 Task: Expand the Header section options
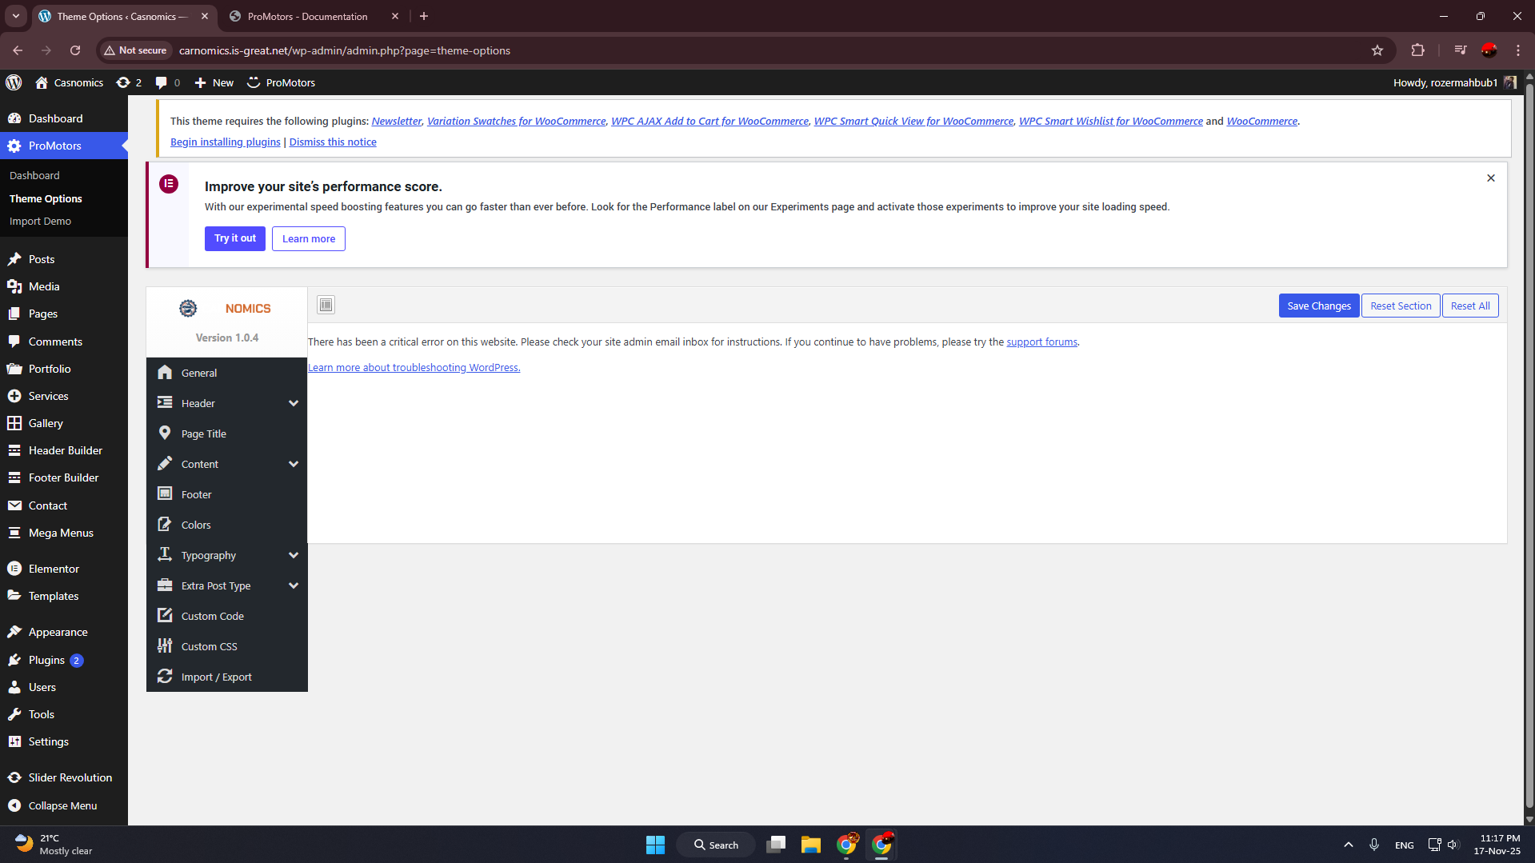click(294, 402)
